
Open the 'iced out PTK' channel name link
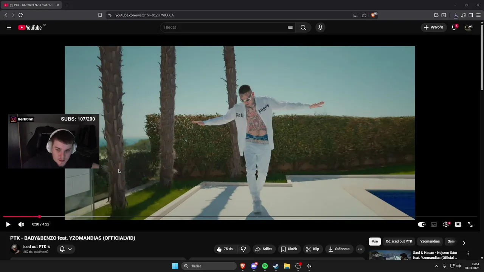point(35,247)
